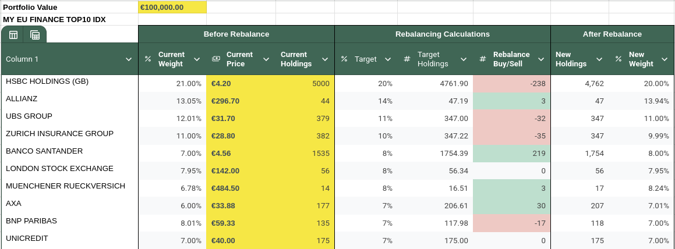
Task: Select the UBS GROUP name cell
Action: pos(70,118)
